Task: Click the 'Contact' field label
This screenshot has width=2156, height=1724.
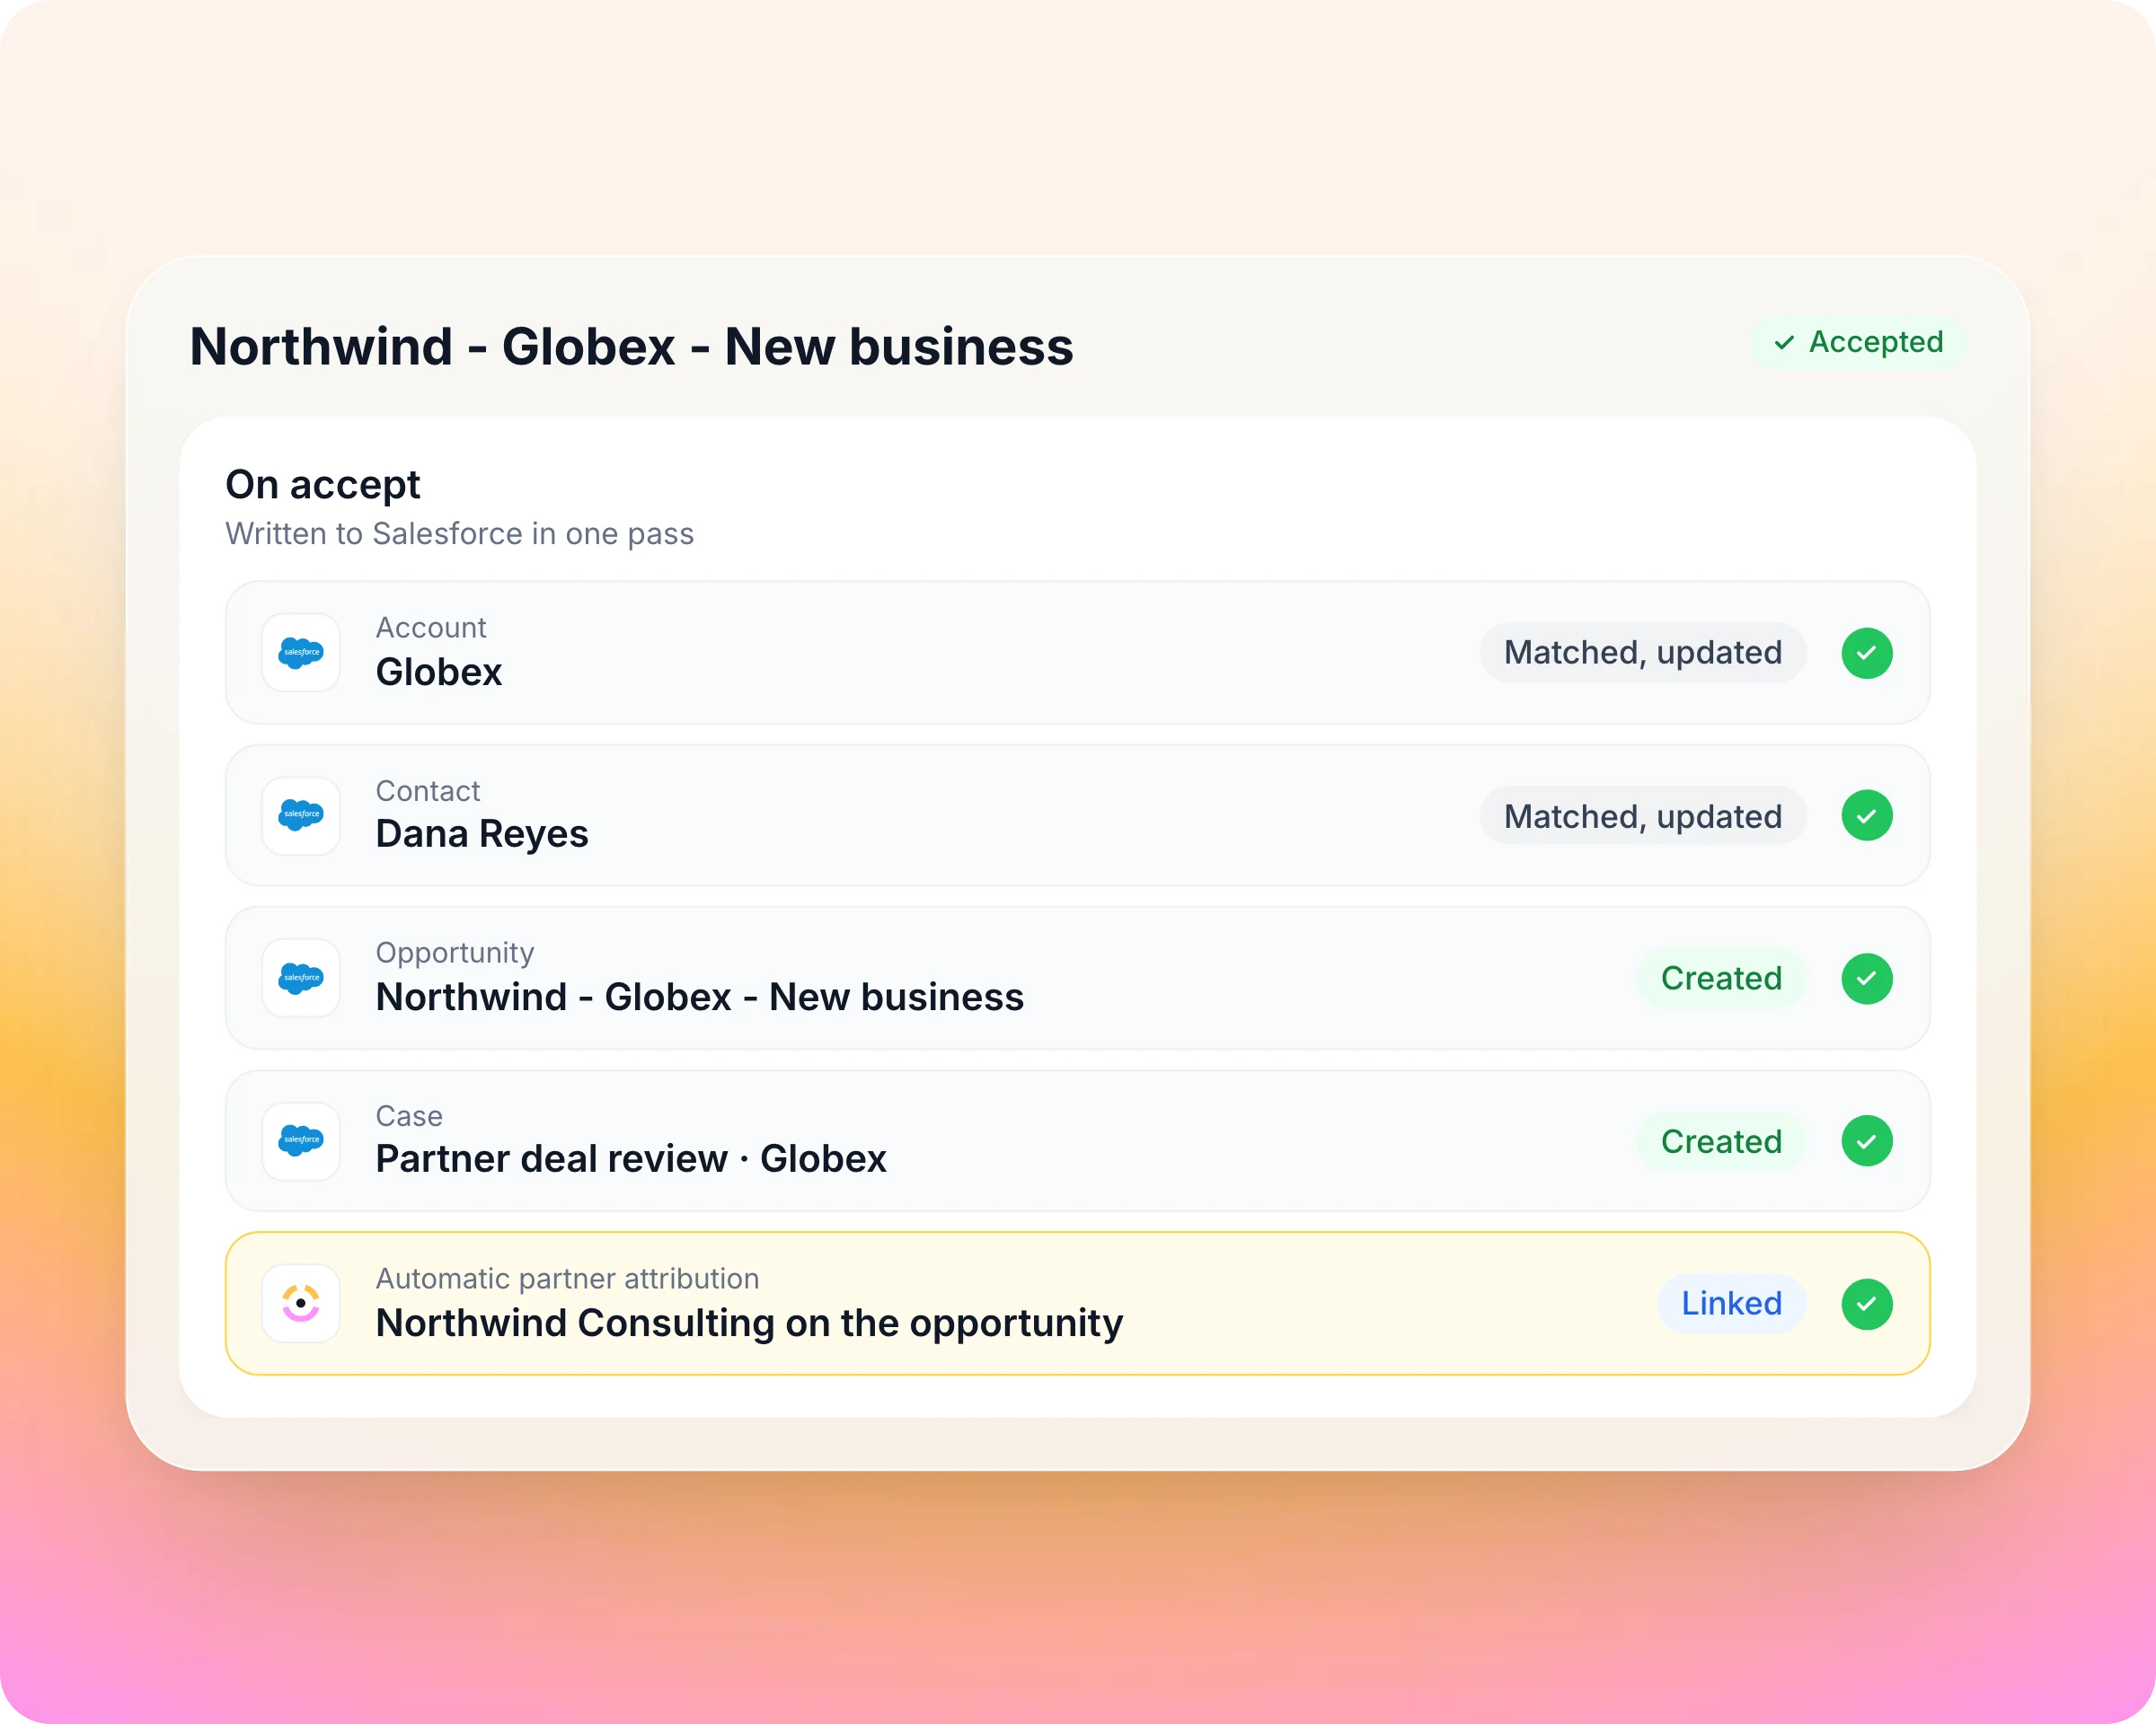Action: click(428, 790)
